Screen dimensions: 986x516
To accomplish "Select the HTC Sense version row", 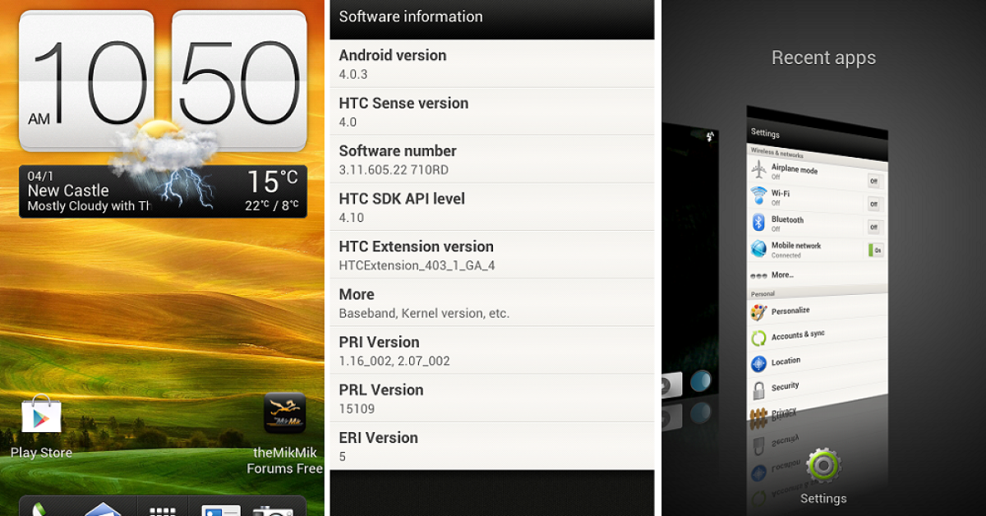I will pyautogui.click(x=491, y=112).
